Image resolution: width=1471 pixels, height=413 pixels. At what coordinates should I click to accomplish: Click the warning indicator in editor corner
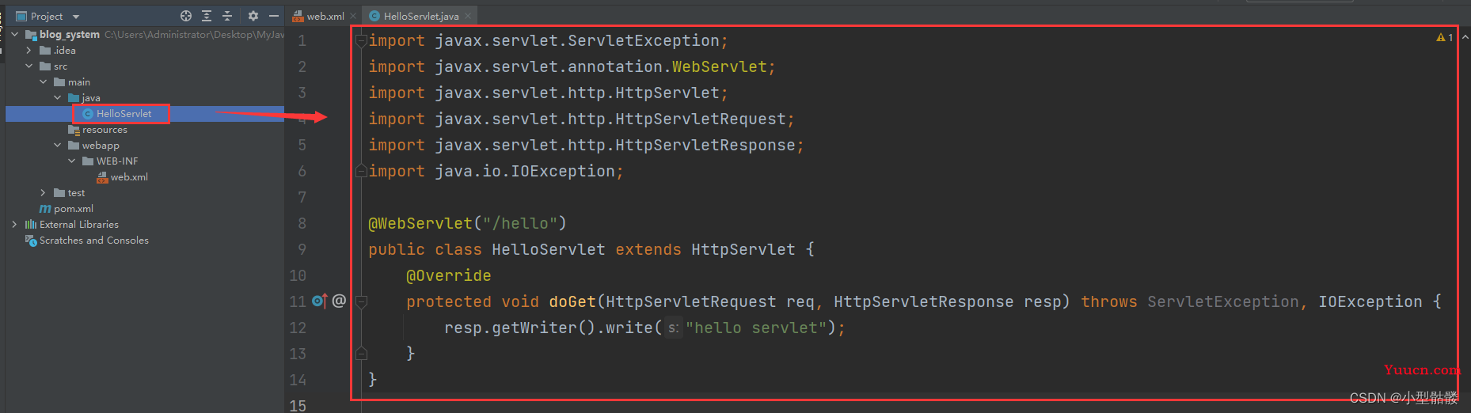click(x=1445, y=37)
